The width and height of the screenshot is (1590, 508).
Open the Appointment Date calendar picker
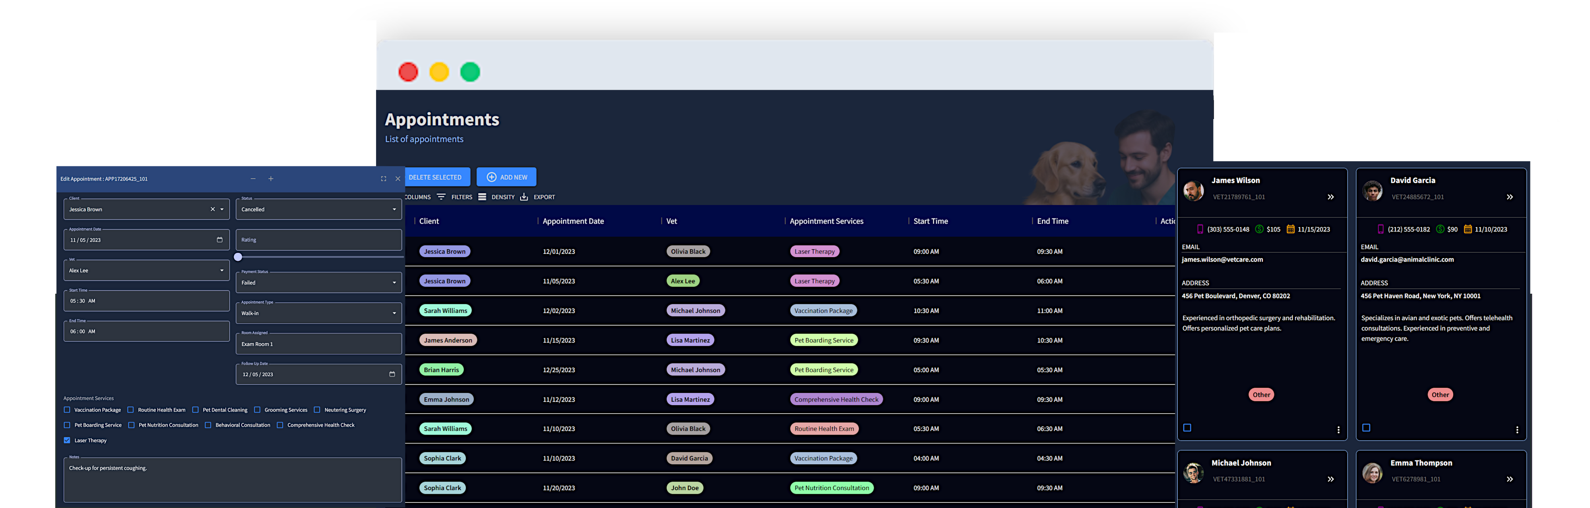click(220, 240)
